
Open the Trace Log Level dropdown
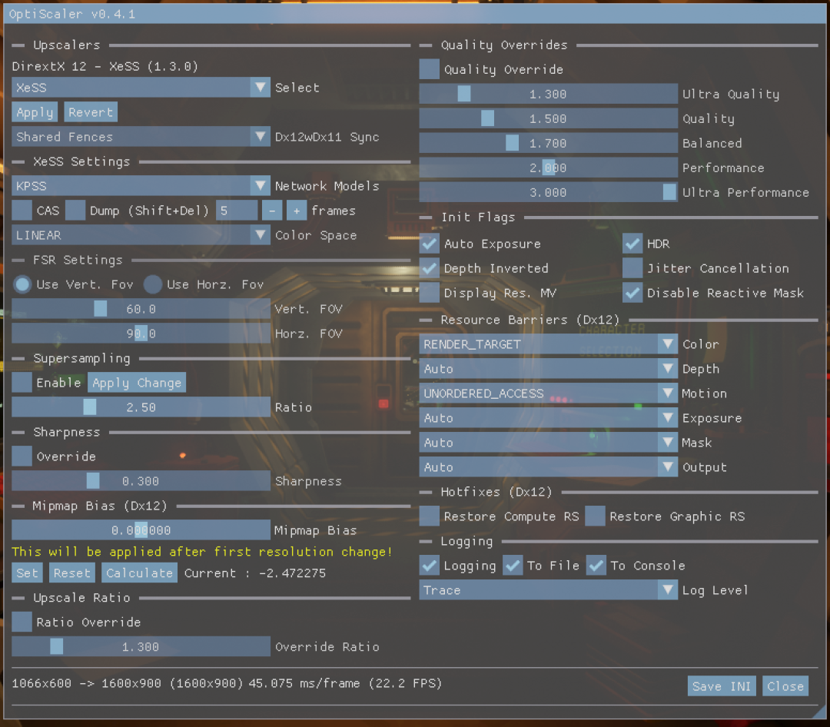pos(549,590)
